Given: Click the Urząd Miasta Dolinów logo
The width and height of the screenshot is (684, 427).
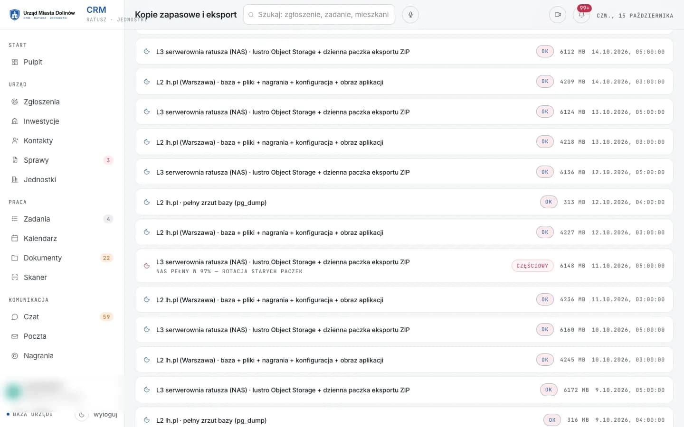Looking at the screenshot, I should [x=42, y=15].
